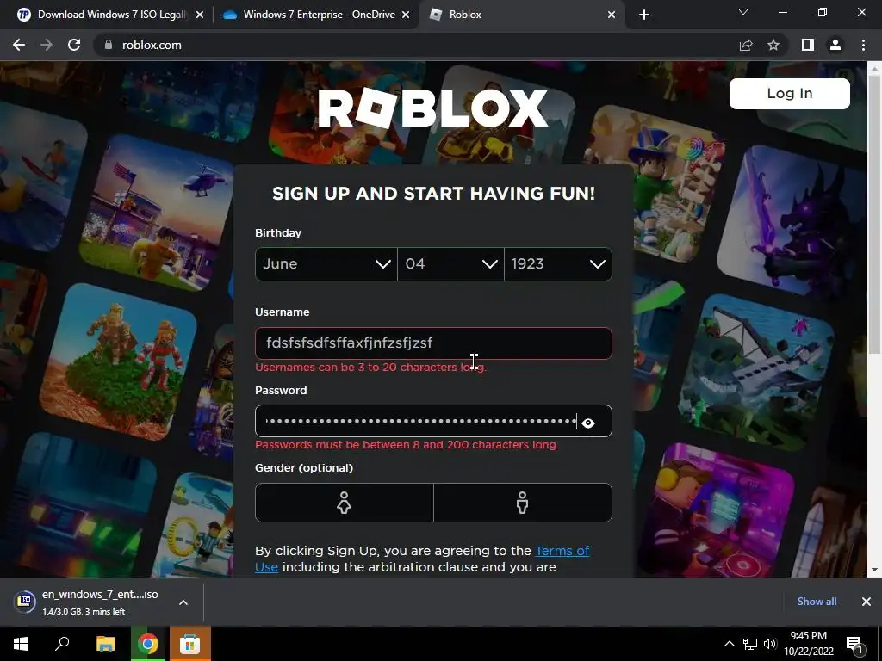Screen dimensions: 882x661
Task: Open File Explorer from the taskbar
Action: (105, 644)
